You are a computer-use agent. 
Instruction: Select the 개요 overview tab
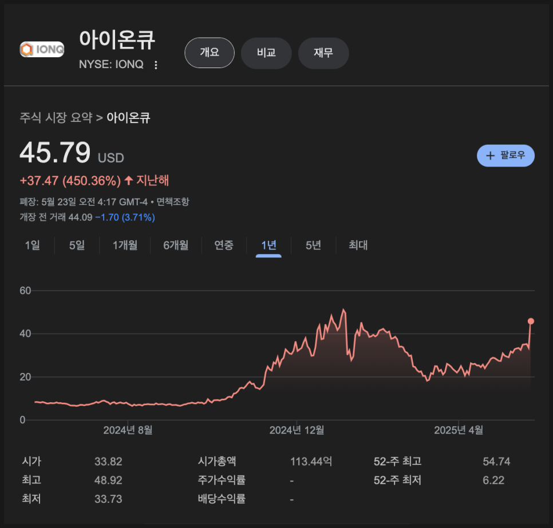[x=210, y=53]
